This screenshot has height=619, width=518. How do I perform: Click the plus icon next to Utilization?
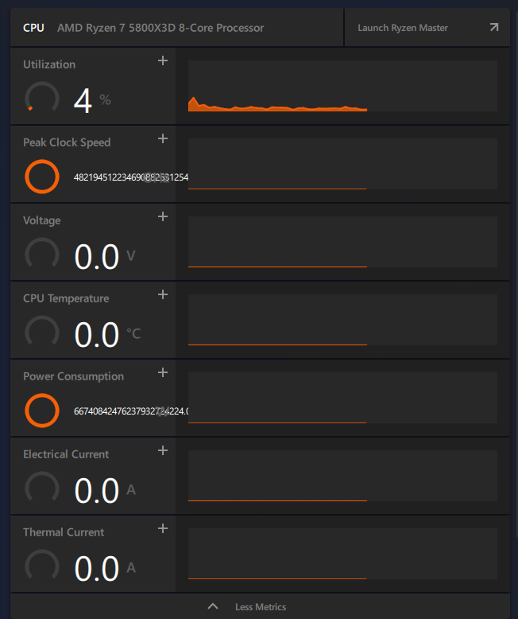click(163, 60)
